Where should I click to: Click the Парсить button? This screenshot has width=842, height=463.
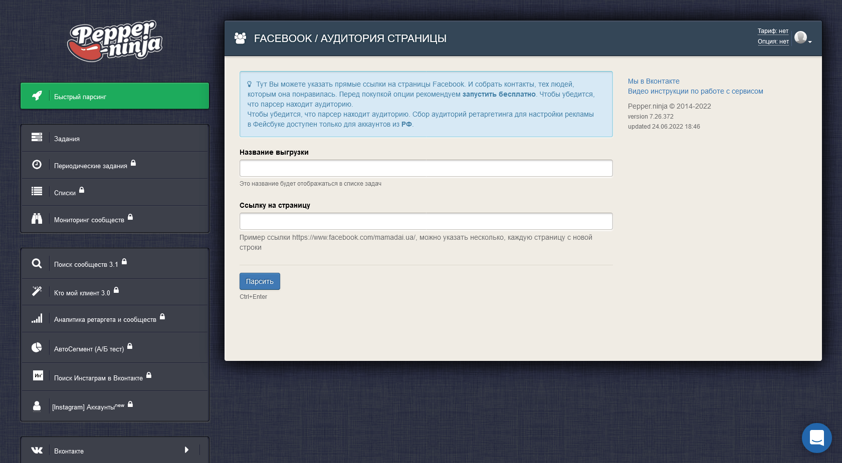click(x=260, y=281)
